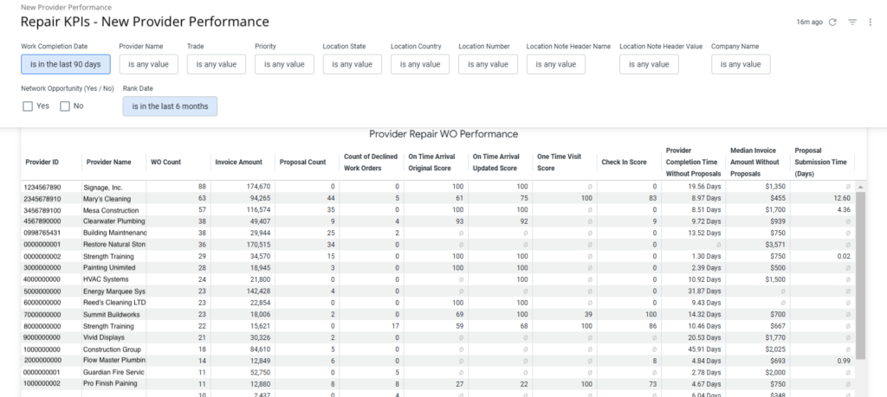Open the Company Name filter
Screen dimensions: 887x397
740,64
